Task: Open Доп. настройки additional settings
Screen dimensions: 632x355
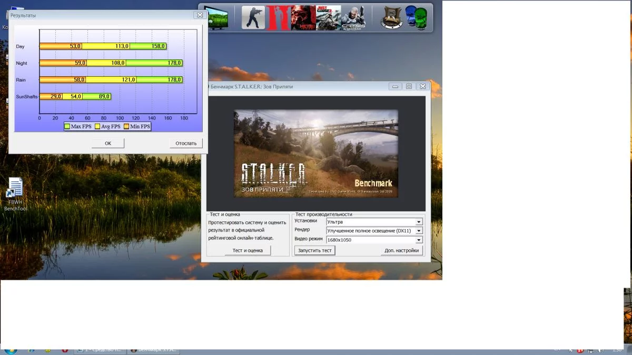Action: click(x=401, y=250)
